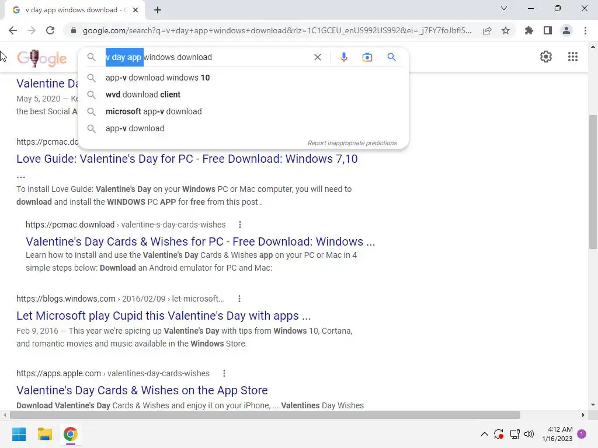Open the Google apps grid
598x448 pixels.
573,57
